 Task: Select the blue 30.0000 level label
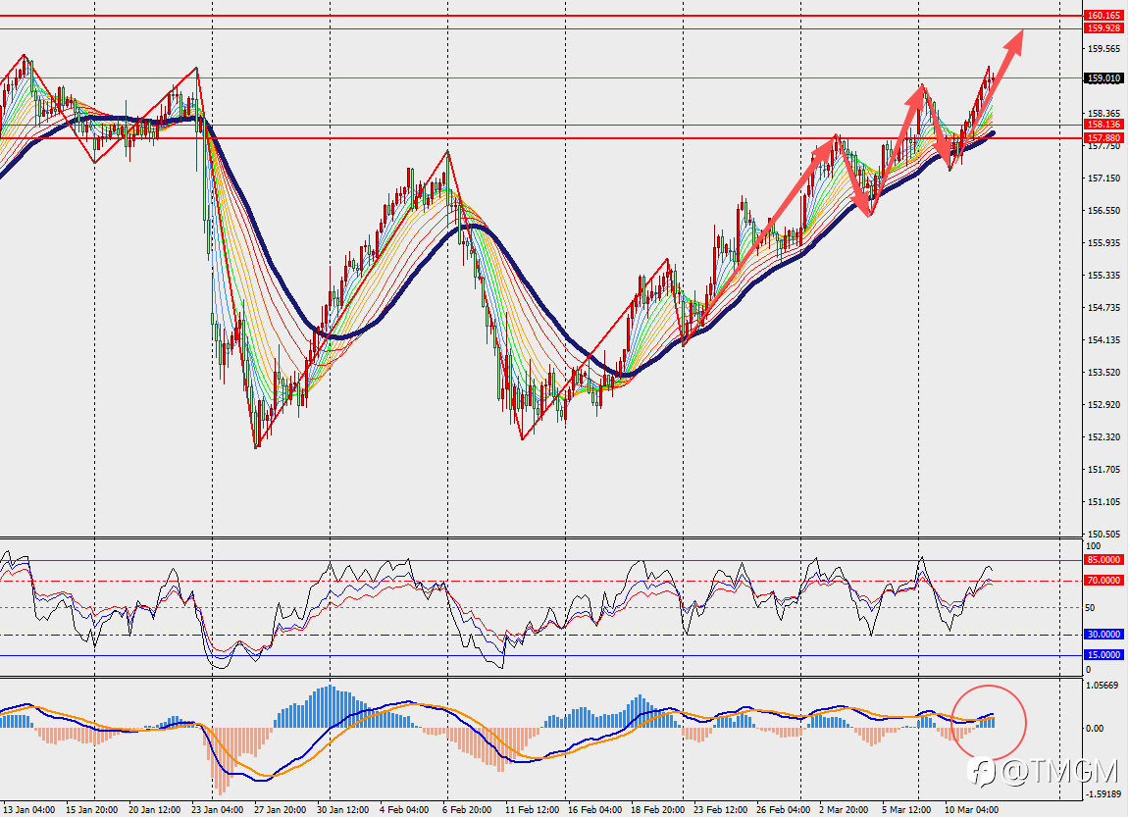pyautogui.click(x=1103, y=635)
